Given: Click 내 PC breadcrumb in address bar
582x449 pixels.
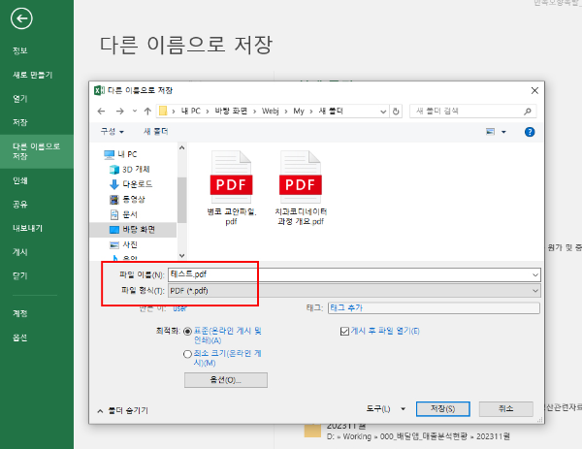Looking at the screenshot, I should point(191,111).
